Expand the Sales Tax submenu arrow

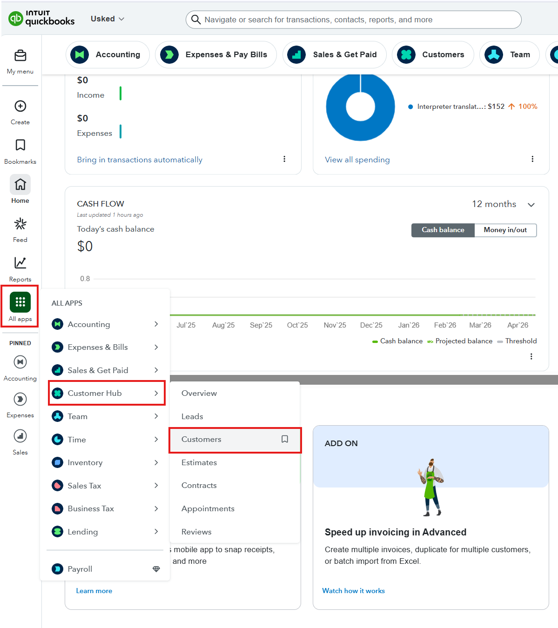(x=156, y=486)
